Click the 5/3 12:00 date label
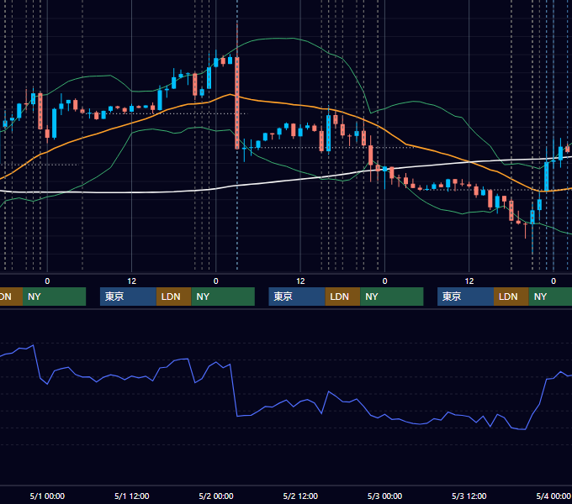Image resolution: width=572 pixels, height=504 pixels. click(x=469, y=496)
